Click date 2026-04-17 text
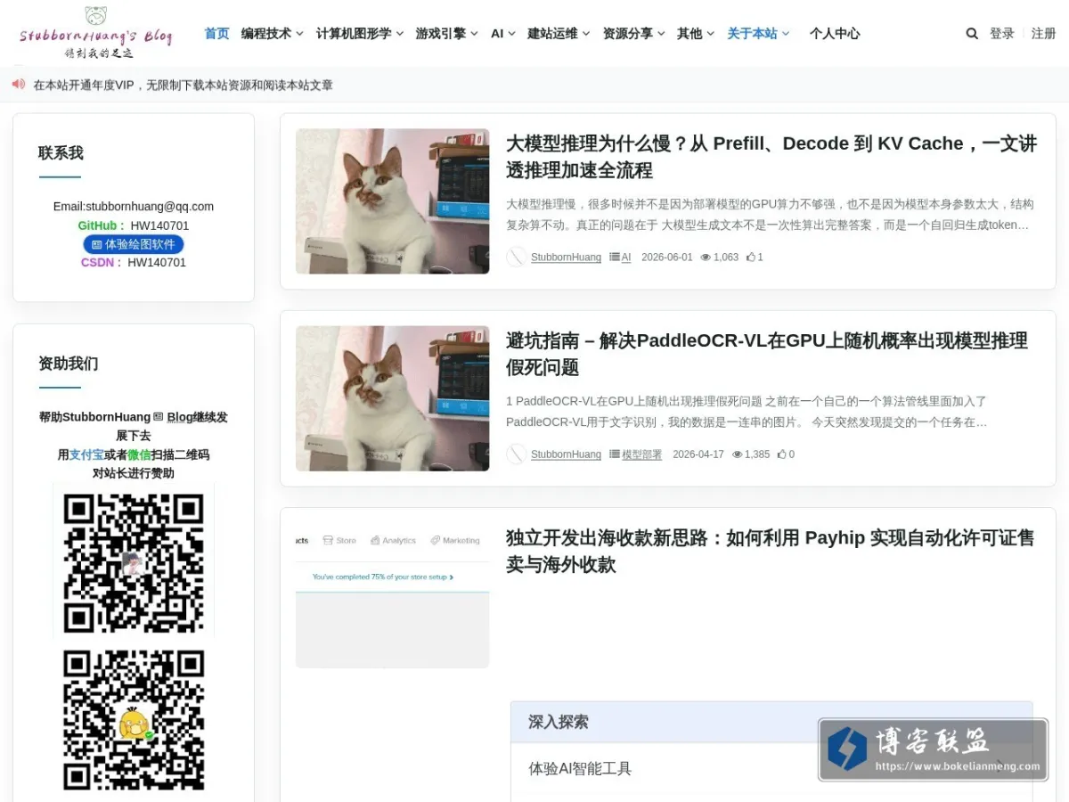1069x802 pixels. click(x=698, y=454)
